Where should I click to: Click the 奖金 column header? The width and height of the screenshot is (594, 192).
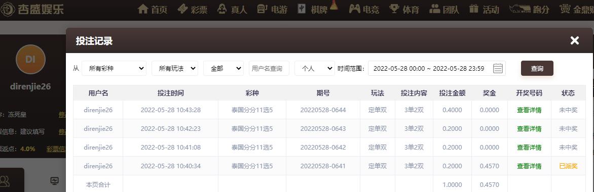coord(490,93)
